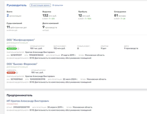Click the 2 организации count link
The width and height of the screenshot is (147, 114).
[x=14, y=16]
